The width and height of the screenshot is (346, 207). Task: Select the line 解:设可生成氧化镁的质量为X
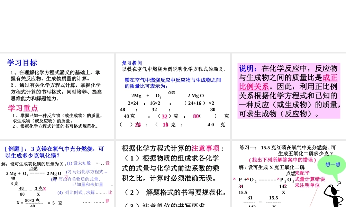[x=34, y=164]
